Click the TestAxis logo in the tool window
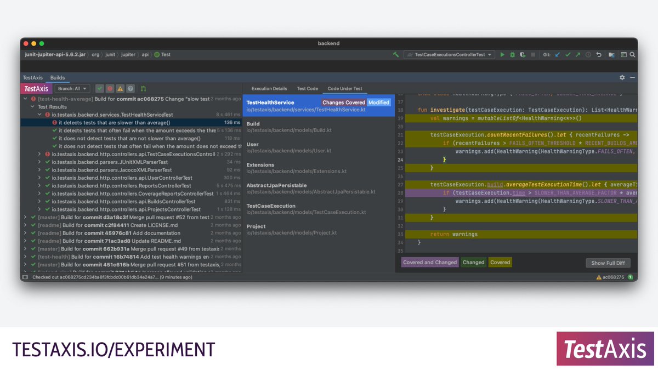The width and height of the screenshot is (658, 370). pyautogui.click(x=37, y=88)
